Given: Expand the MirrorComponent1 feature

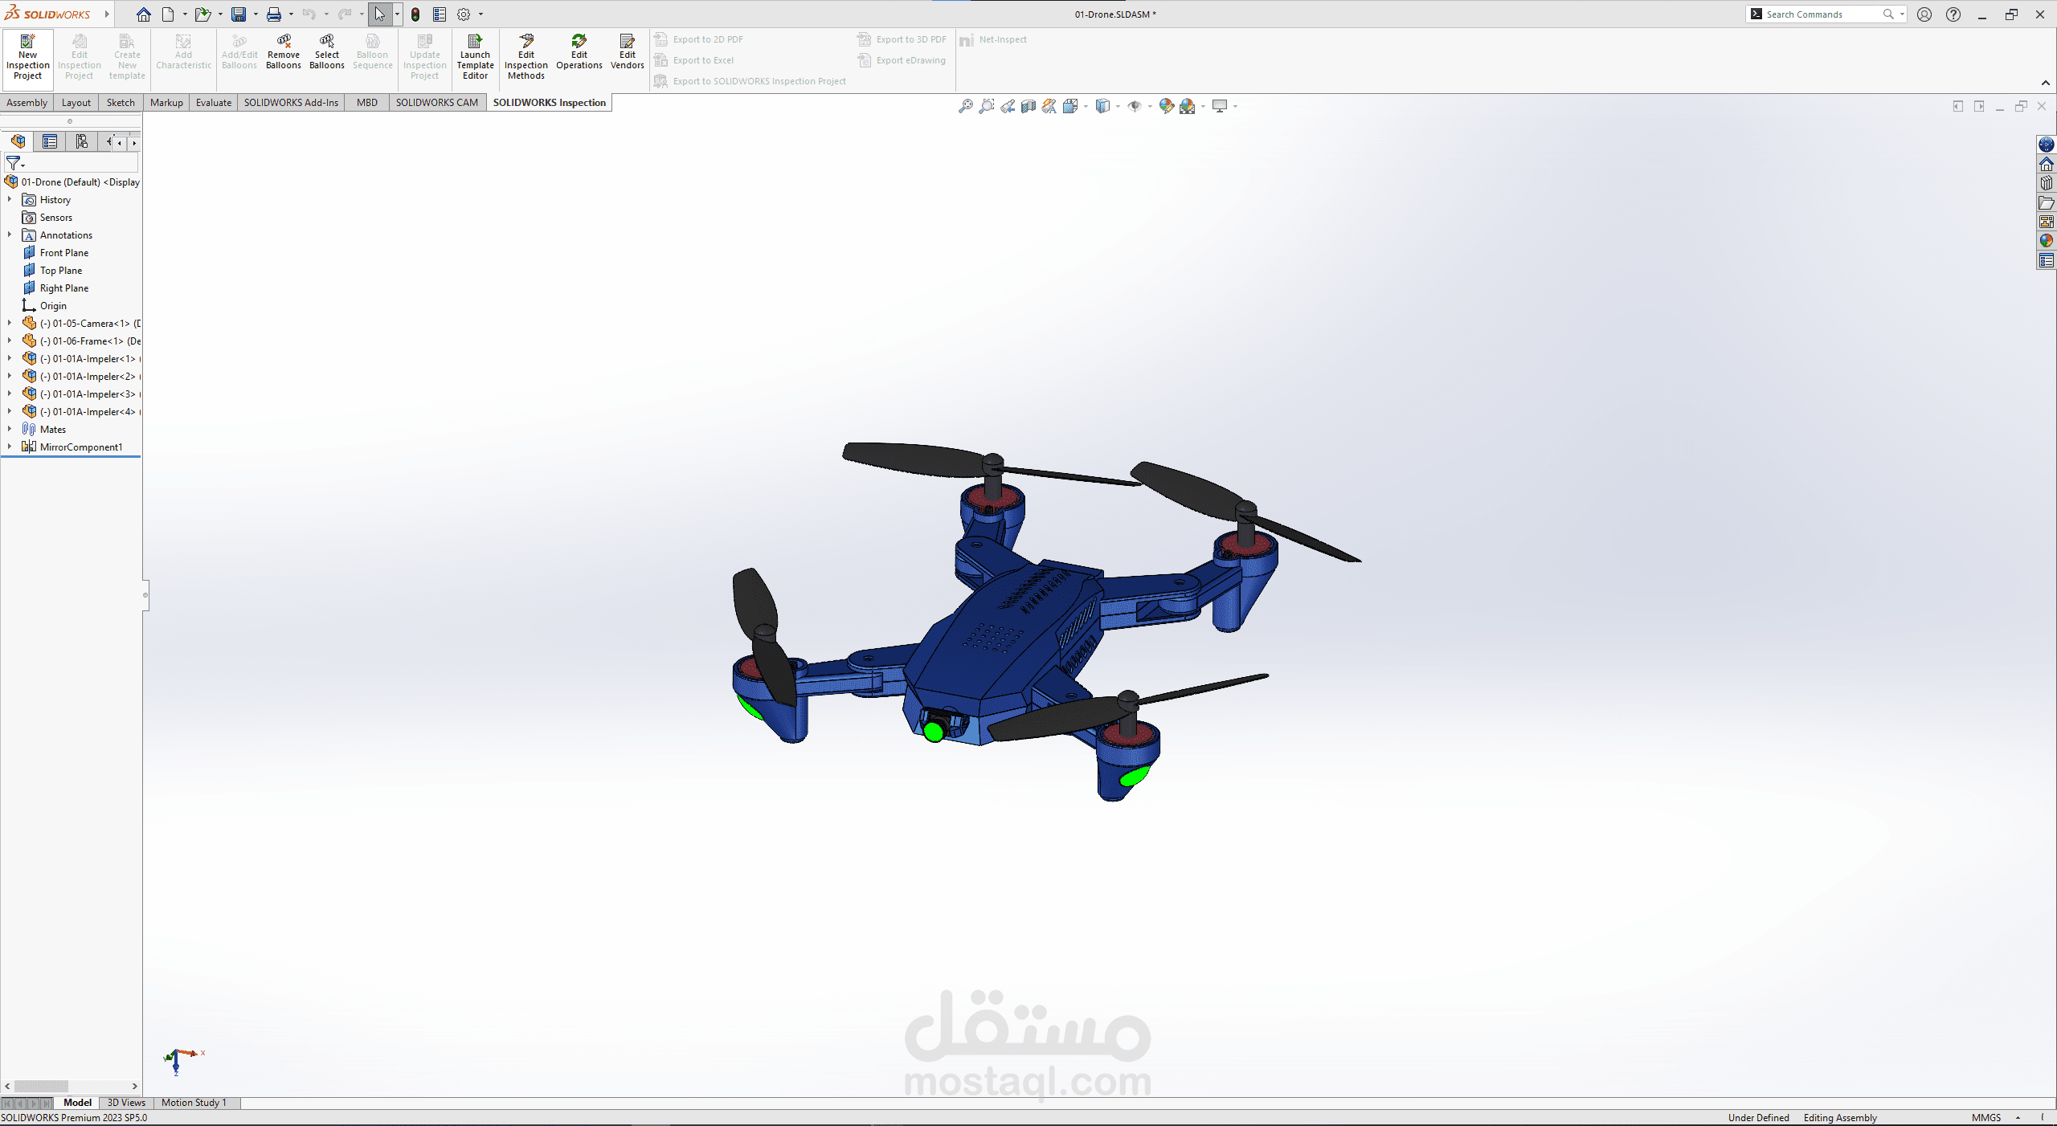Looking at the screenshot, I should coord(10,447).
